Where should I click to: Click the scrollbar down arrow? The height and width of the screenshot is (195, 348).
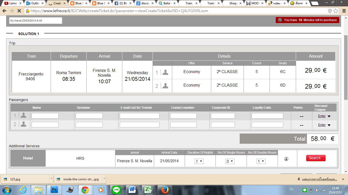click(x=346, y=172)
